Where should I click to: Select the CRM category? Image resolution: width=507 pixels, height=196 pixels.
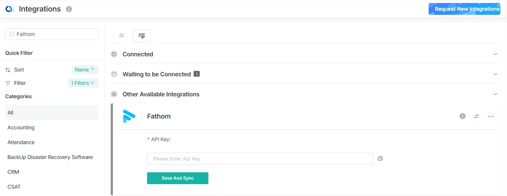click(x=13, y=172)
